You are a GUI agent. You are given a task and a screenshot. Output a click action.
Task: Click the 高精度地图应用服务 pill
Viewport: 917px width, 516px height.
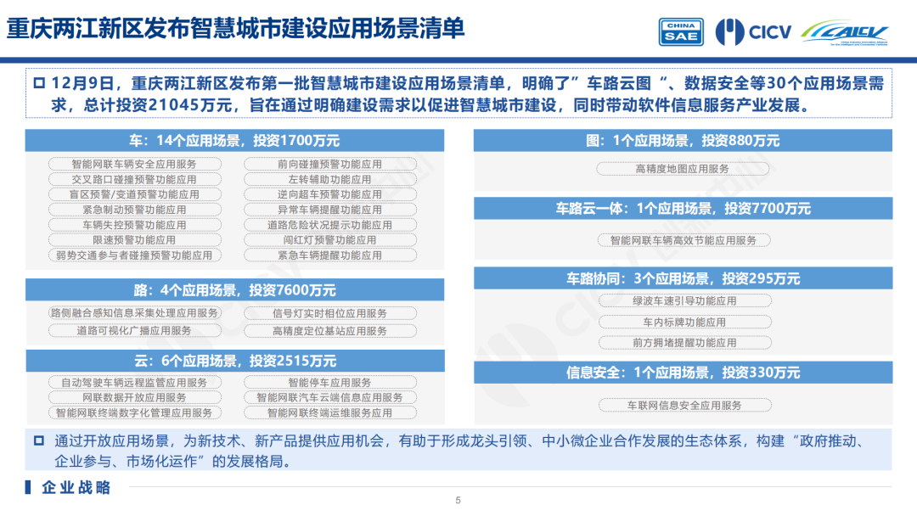683,169
